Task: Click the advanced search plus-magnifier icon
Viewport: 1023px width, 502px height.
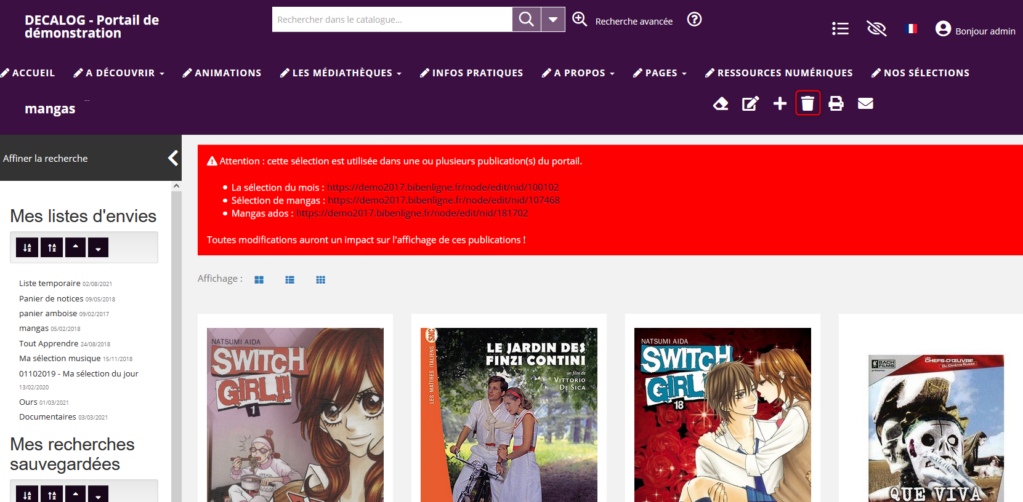Action: point(580,19)
